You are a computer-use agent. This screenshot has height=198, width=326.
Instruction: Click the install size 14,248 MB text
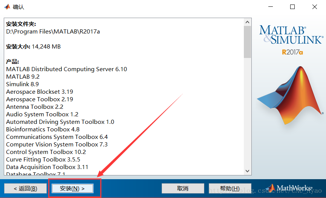(46, 47)
